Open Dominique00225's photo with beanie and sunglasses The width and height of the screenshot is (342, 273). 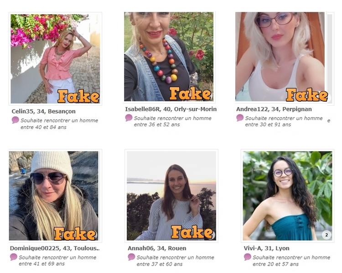tap(54, 196)
